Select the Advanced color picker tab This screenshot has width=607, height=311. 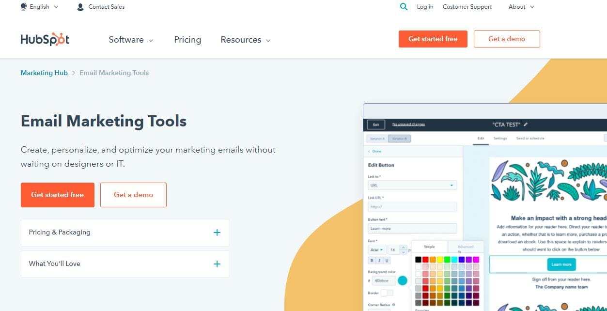point(465,247)
